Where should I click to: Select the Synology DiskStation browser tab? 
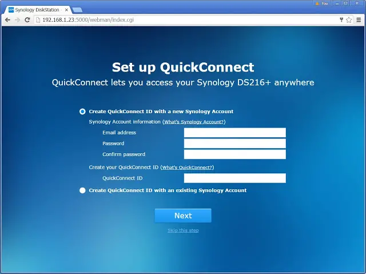38,10
